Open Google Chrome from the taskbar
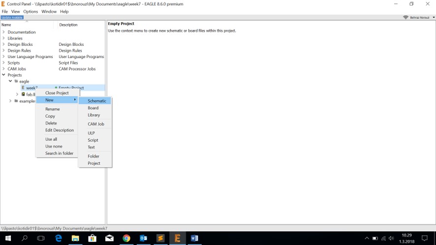This screenshot has height=245, width=436. [x=126, y=238]
